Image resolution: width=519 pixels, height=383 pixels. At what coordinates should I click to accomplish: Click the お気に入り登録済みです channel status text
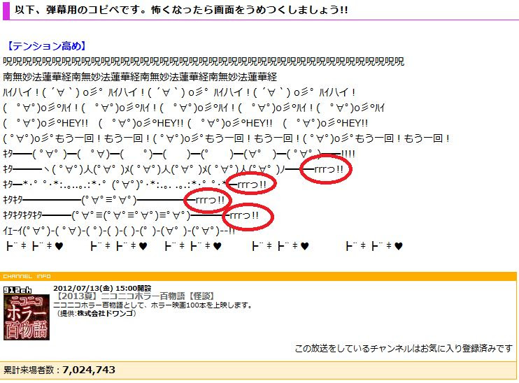(x=403, y=348)
